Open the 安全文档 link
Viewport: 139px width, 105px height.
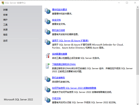[56, 20]
